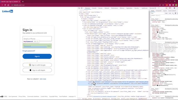The height and width of the screenshot is (100, 178).
Task: Open the Language dropdown in footer
Action: 72,96
